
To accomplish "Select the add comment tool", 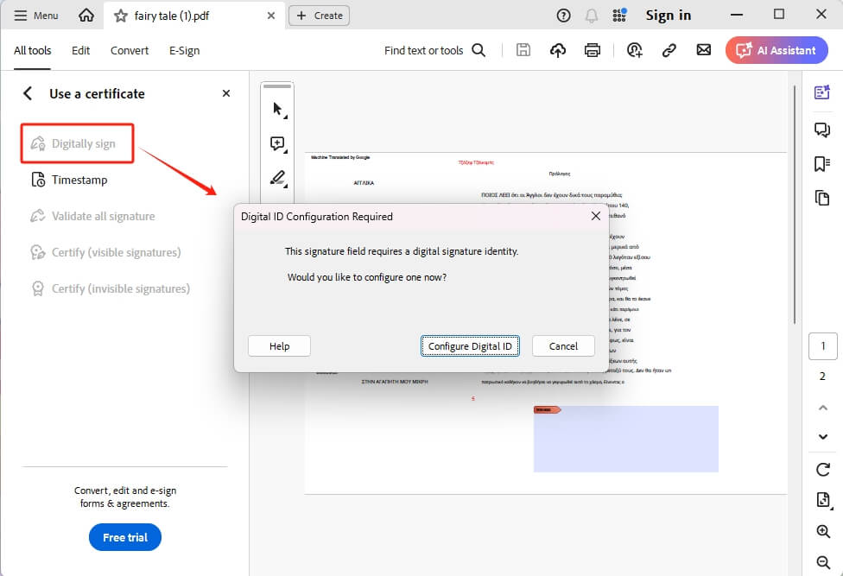I will [278, 143].
